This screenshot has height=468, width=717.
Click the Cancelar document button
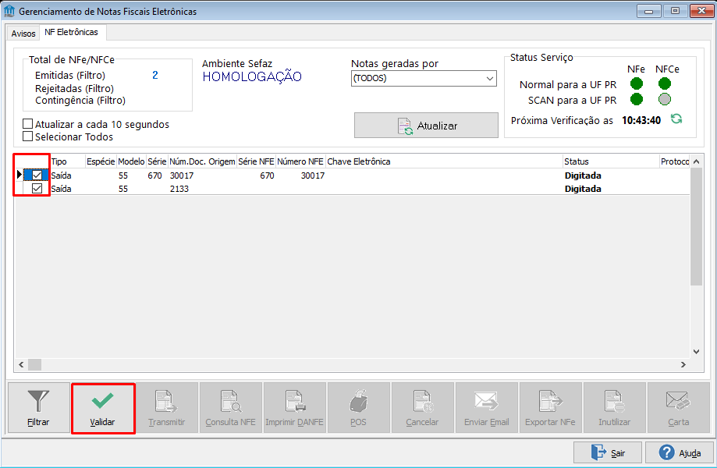point(422,408)
